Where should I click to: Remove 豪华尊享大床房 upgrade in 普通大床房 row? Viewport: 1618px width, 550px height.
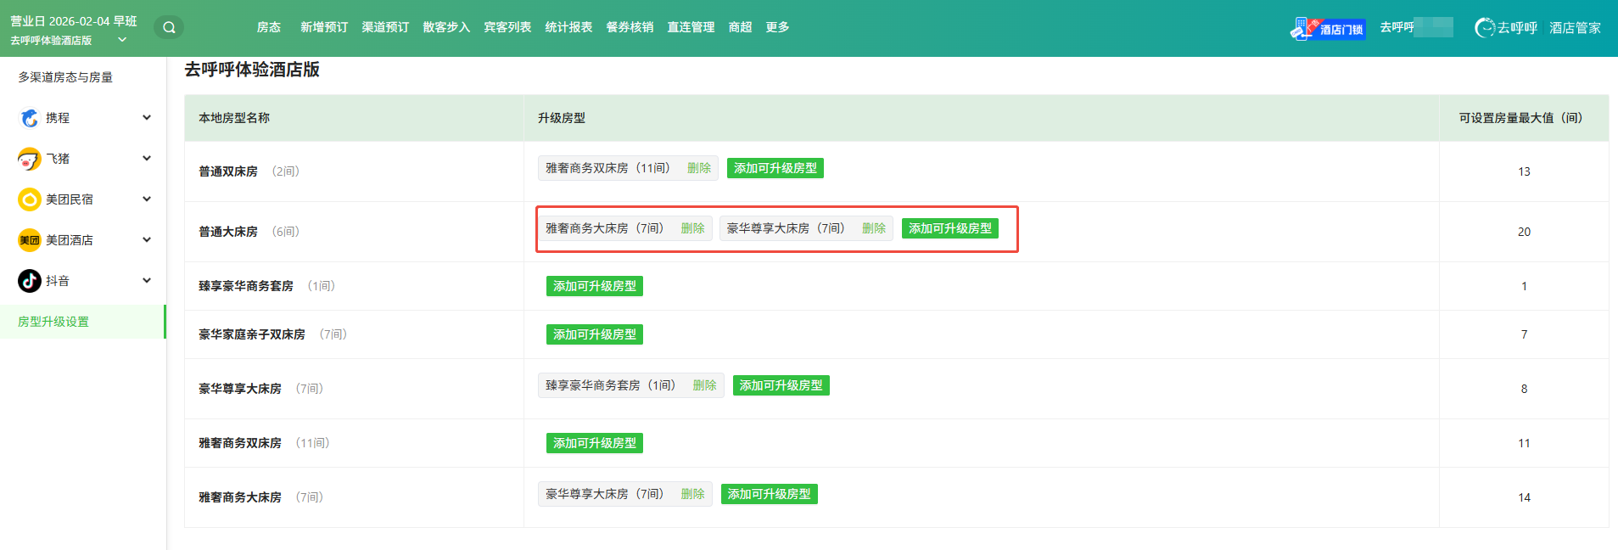874,228
